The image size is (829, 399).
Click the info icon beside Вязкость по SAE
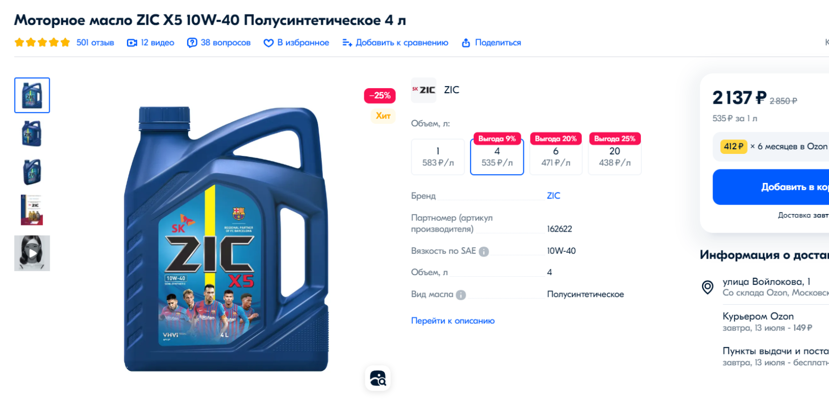tap(483, 251)
